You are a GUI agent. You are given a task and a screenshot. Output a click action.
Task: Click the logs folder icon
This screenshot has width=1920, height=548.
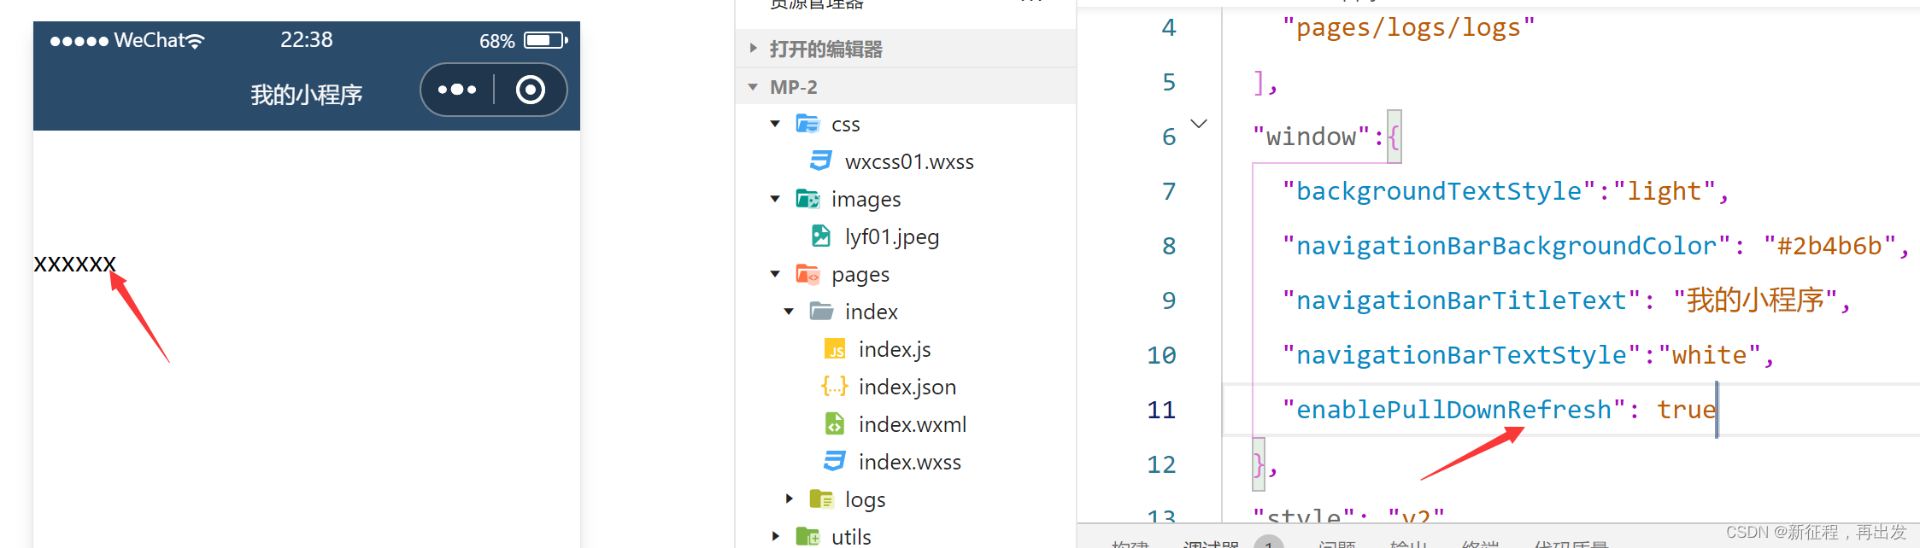[821, 499]
